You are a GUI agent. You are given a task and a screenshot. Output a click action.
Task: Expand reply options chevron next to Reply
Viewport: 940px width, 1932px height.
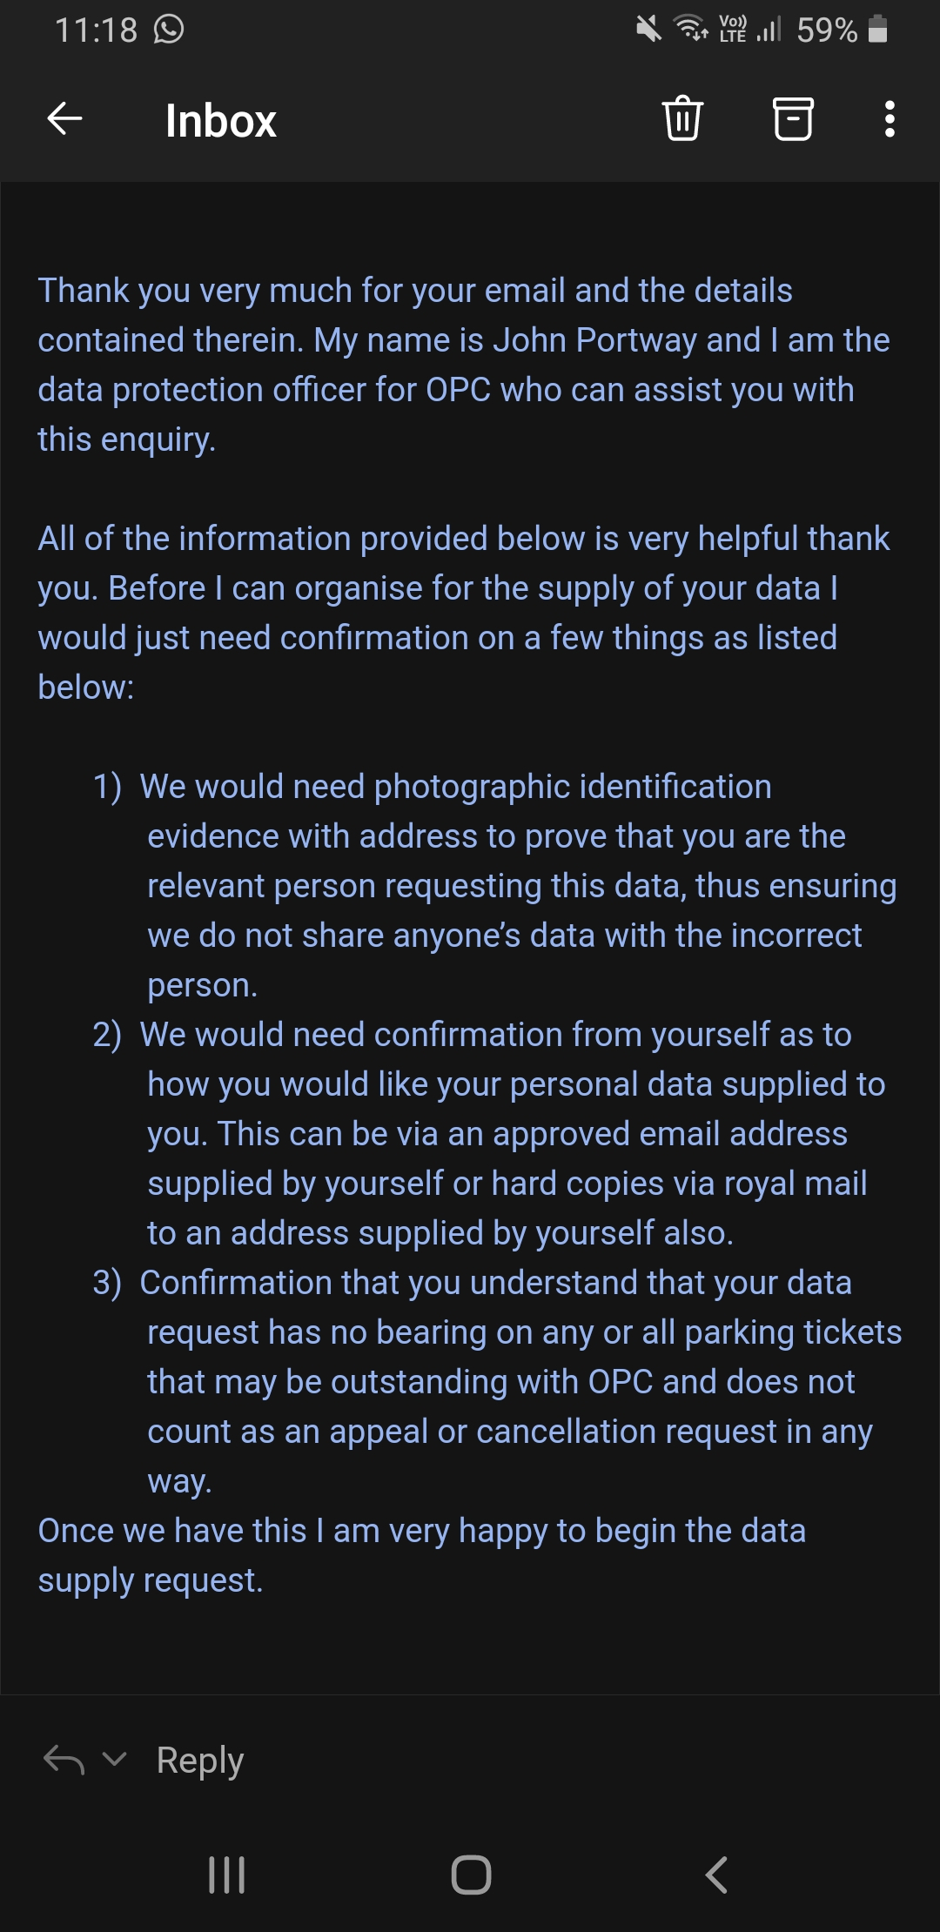tap(114, 1760)
